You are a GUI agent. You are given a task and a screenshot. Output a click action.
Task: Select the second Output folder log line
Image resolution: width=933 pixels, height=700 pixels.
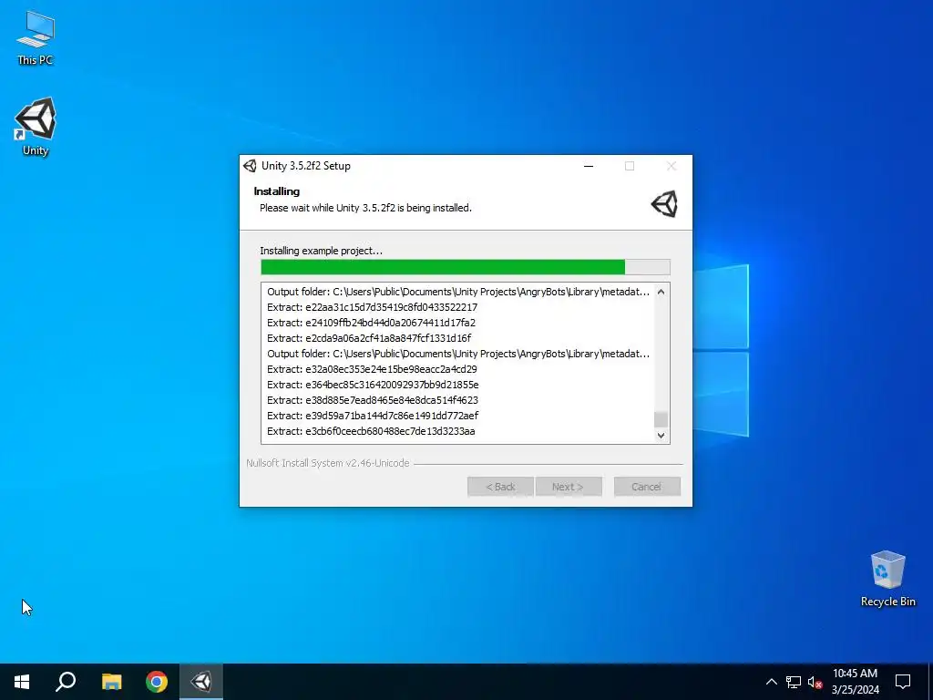(458, 354)
